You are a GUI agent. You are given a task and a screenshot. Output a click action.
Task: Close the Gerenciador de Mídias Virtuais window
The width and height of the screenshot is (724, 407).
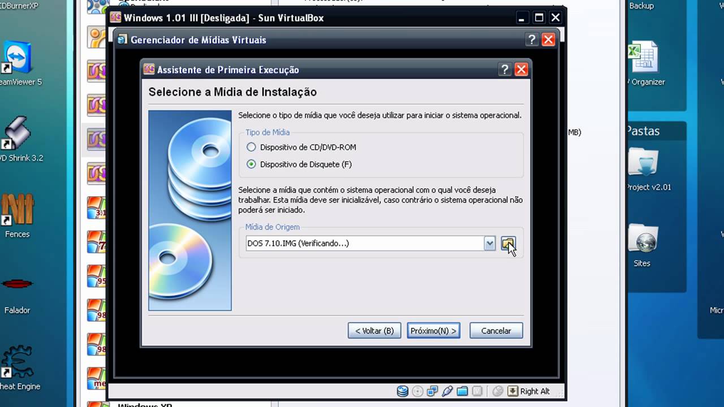[x=548, y=40]
